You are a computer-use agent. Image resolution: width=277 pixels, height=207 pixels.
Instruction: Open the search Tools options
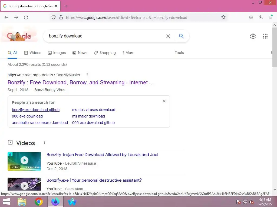[x=179, y=53]
